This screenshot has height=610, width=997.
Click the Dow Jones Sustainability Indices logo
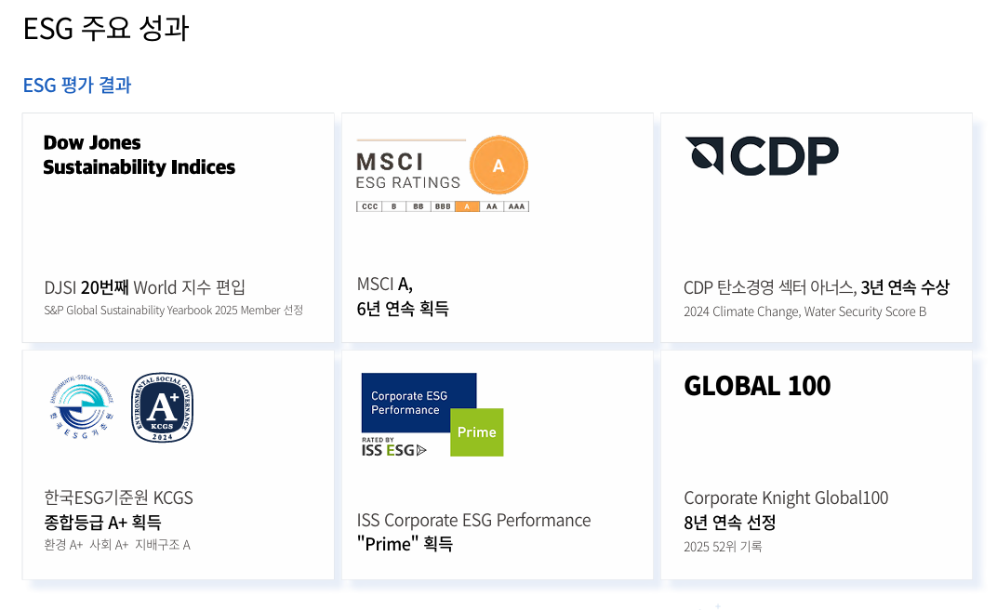(140, 155)
